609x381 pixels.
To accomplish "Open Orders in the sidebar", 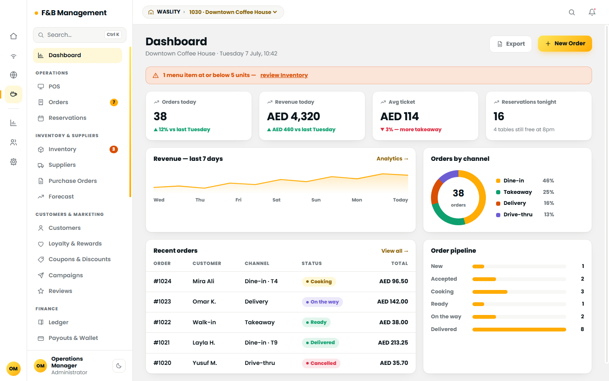I will click(78, 102).
